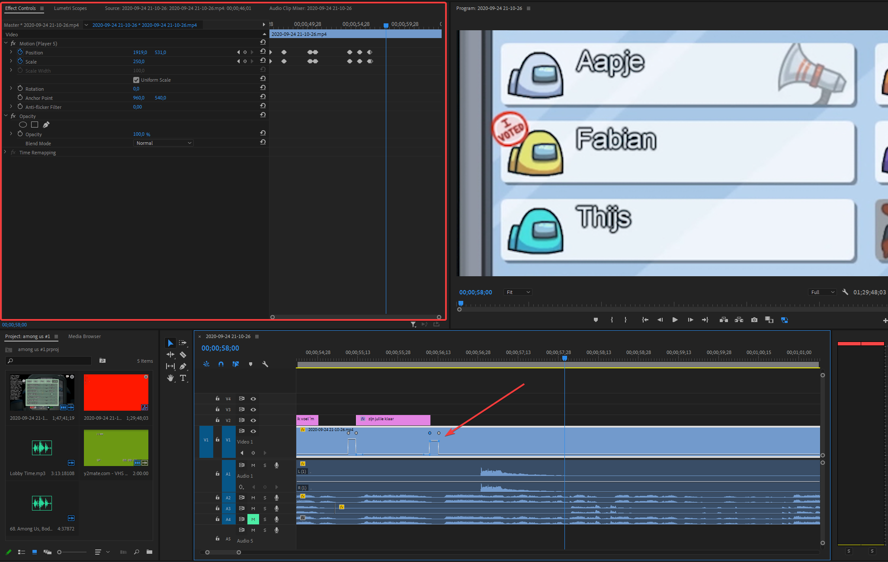The width and height of the screenshot is (888, 562).
Task: Expand the Time Remapping effect
Action: coord(5,152)
